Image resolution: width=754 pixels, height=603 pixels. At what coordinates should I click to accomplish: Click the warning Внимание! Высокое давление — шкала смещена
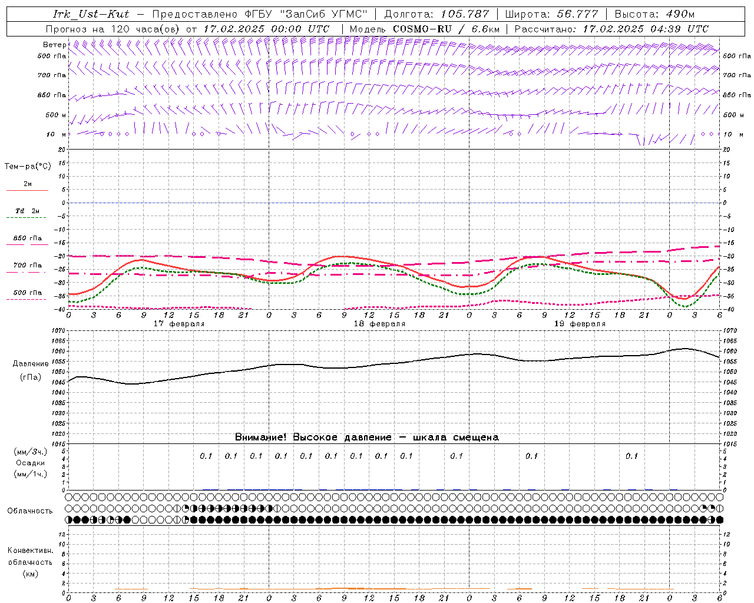(367, 438)
